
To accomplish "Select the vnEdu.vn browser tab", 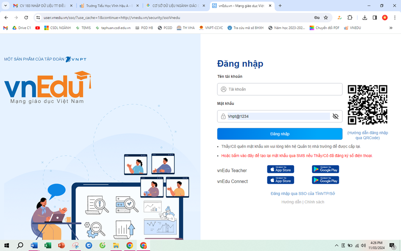I will (x=241, y=6).
